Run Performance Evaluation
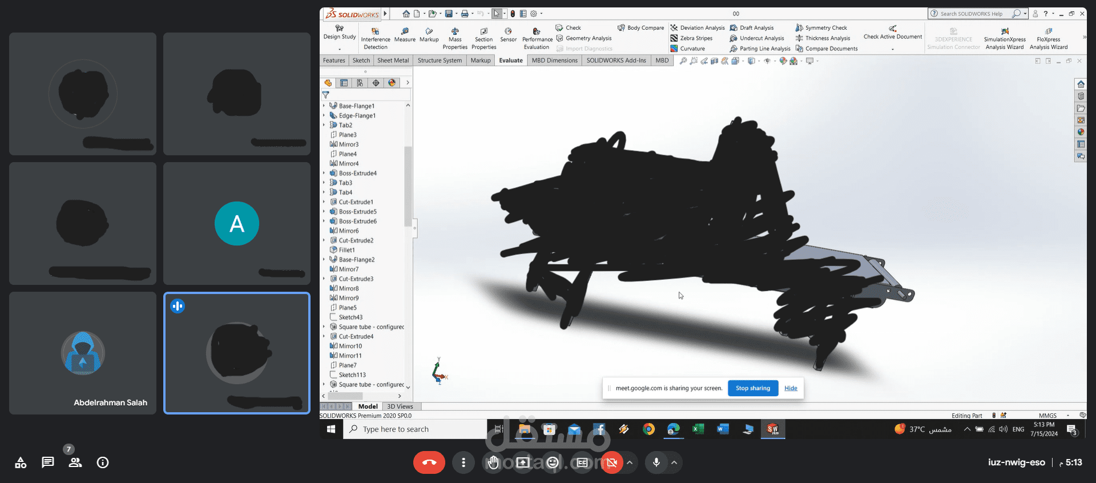Viewport: 1096px width, 483px height. pos(537,38)
